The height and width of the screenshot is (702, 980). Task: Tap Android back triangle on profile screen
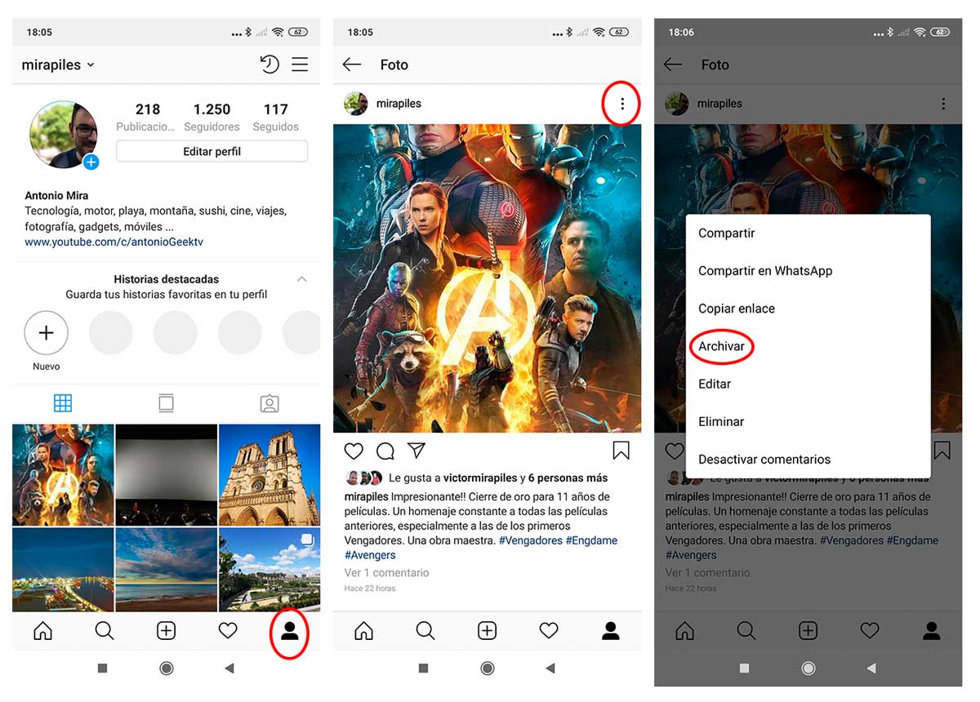tap(229, 668)
